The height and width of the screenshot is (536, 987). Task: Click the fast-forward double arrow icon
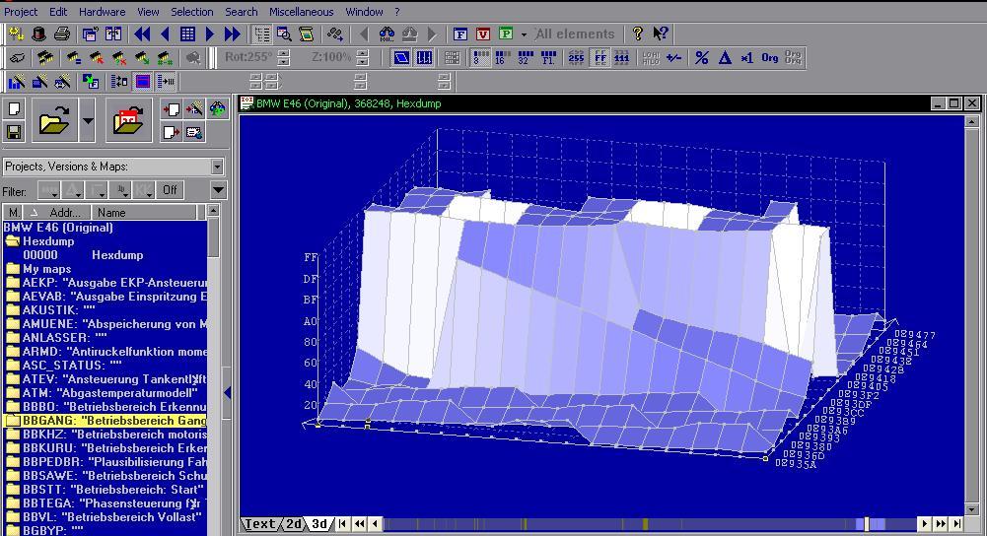point(233,33)
